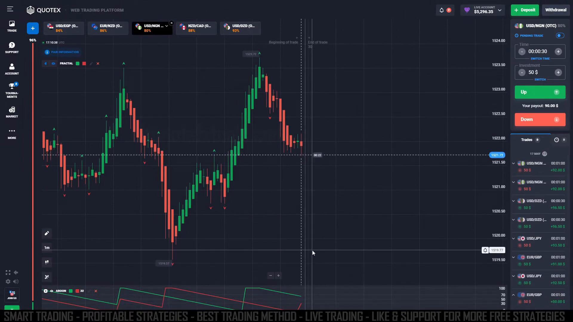Toggle Fractal indicator visibility eye
Screen dimensions: 573x322
(x=53, y=64)
